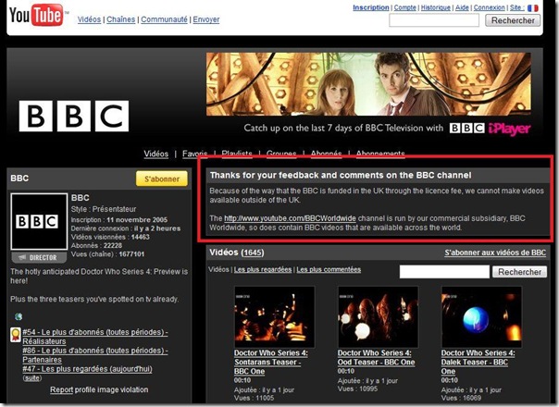
Task: Open Dalek Teaser video thumbnail
Action: click(x=481, y=317)
